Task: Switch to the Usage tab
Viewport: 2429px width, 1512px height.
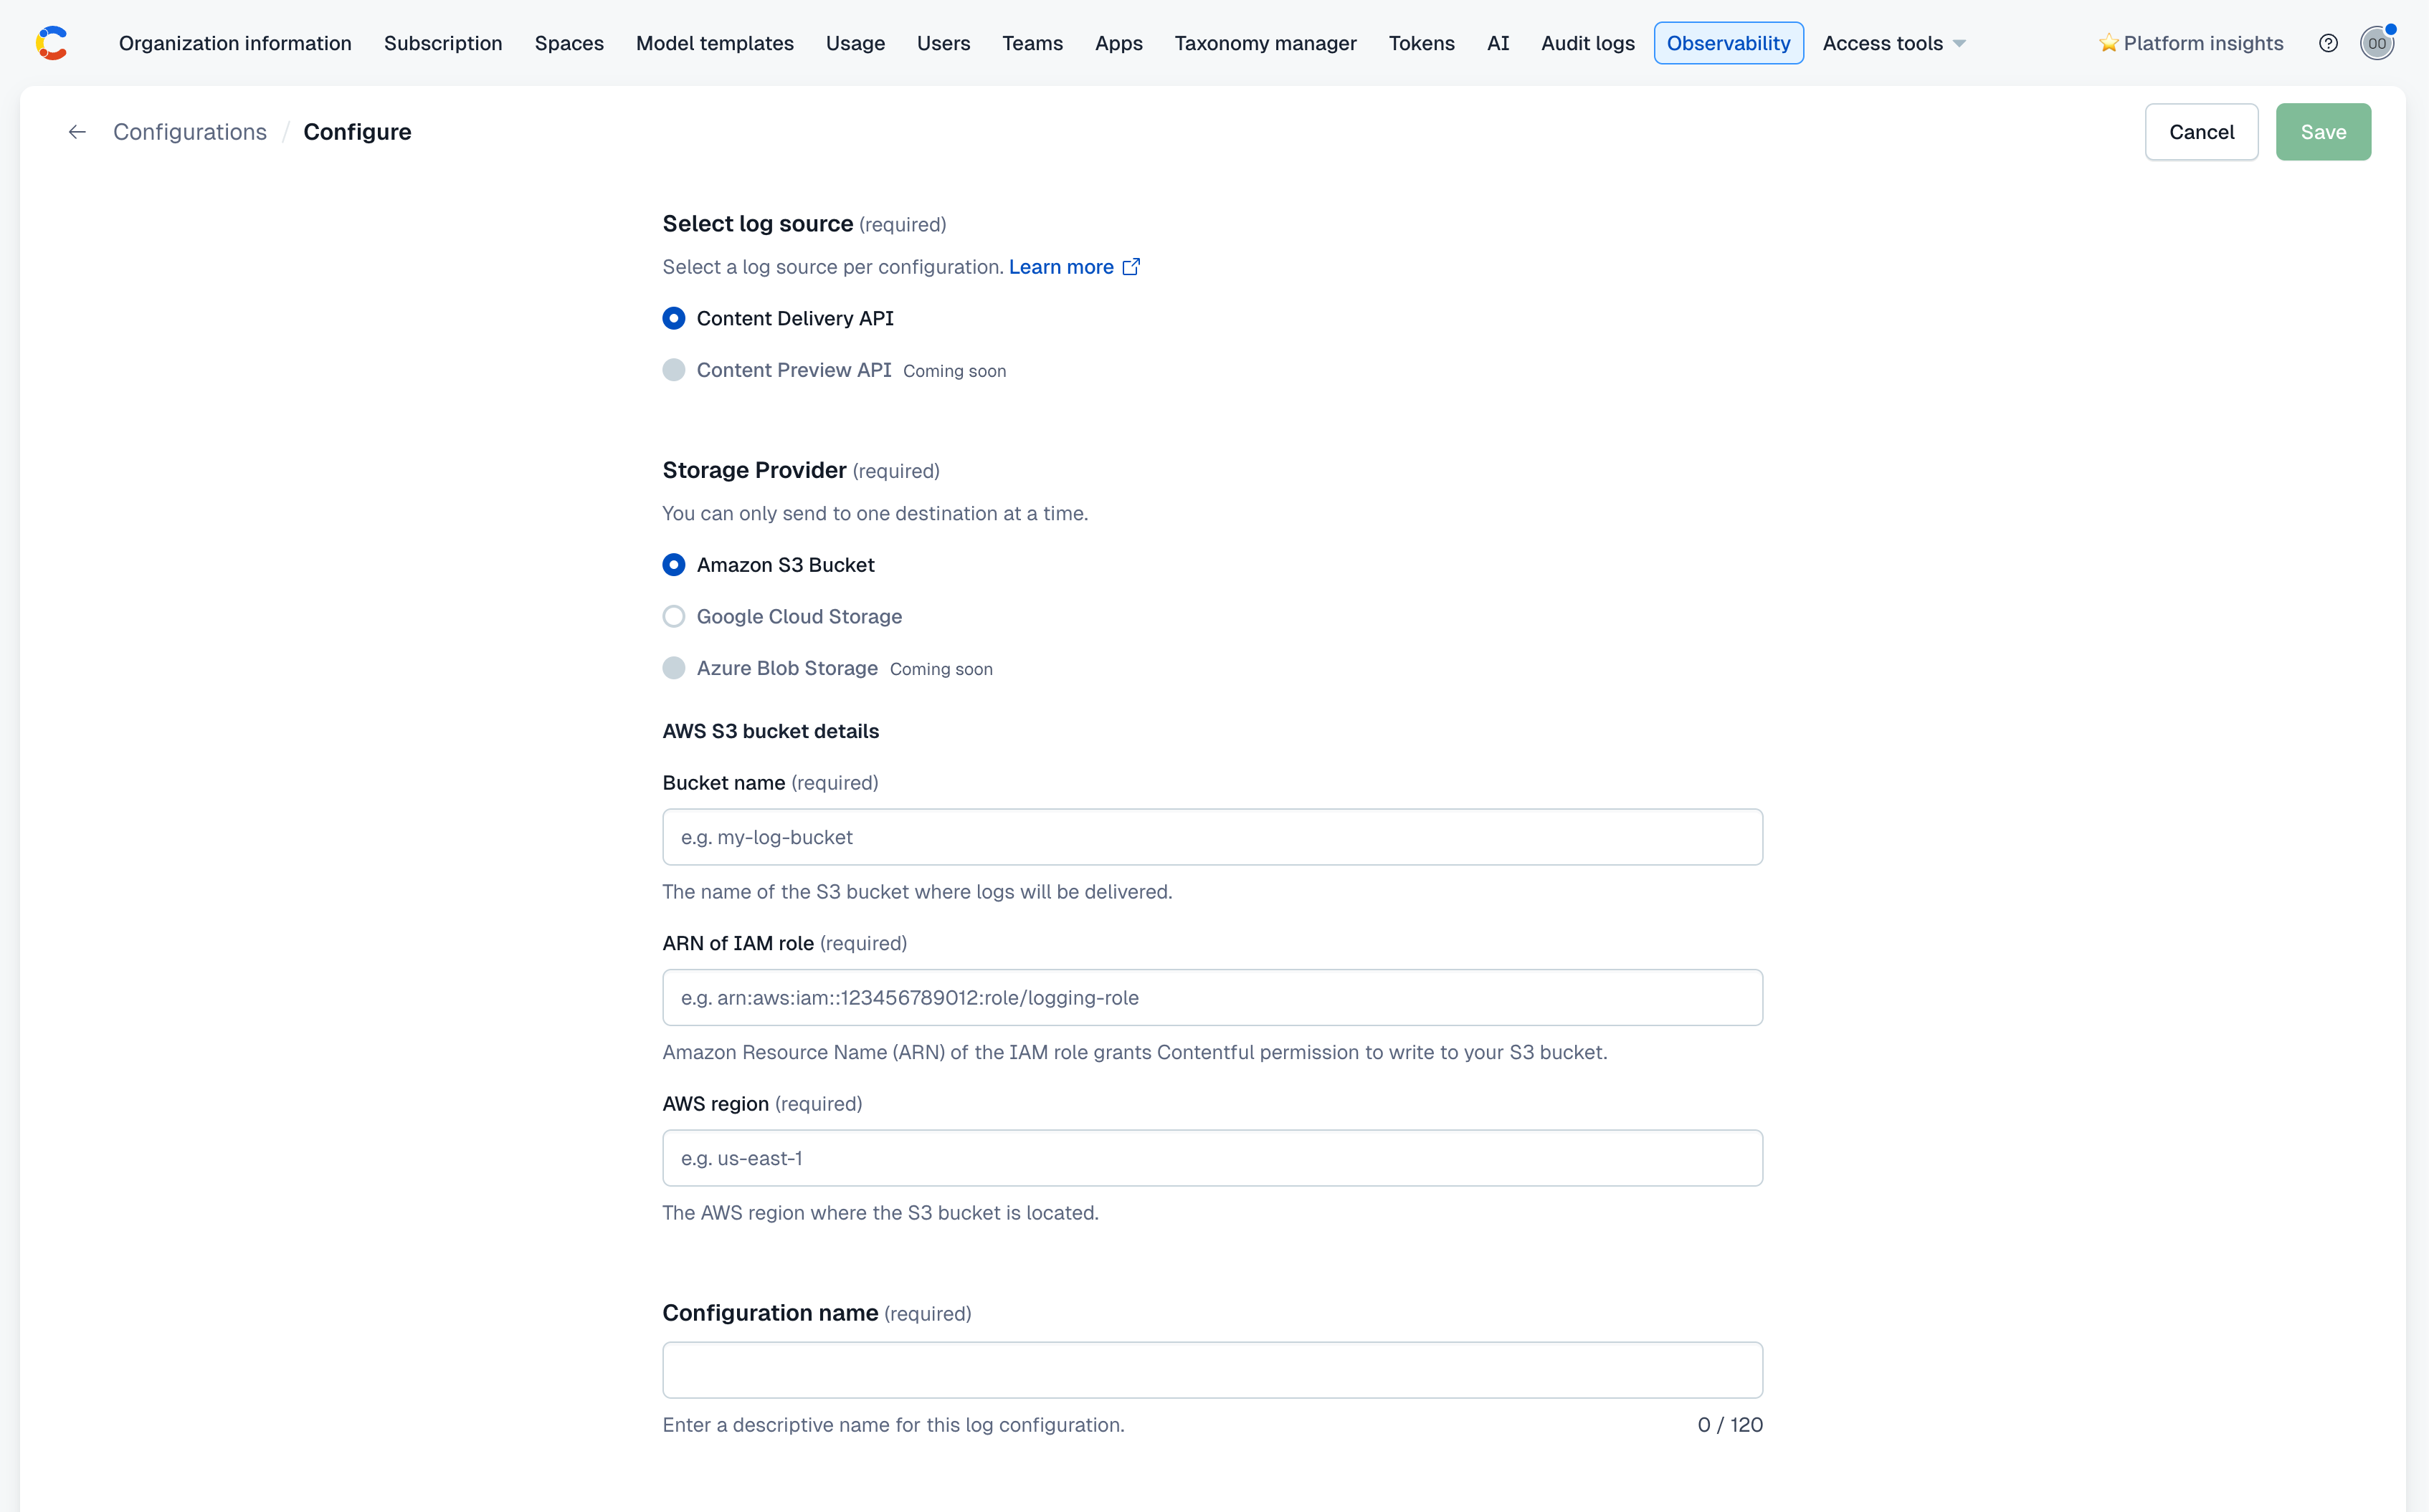Action: pos(855,43)
